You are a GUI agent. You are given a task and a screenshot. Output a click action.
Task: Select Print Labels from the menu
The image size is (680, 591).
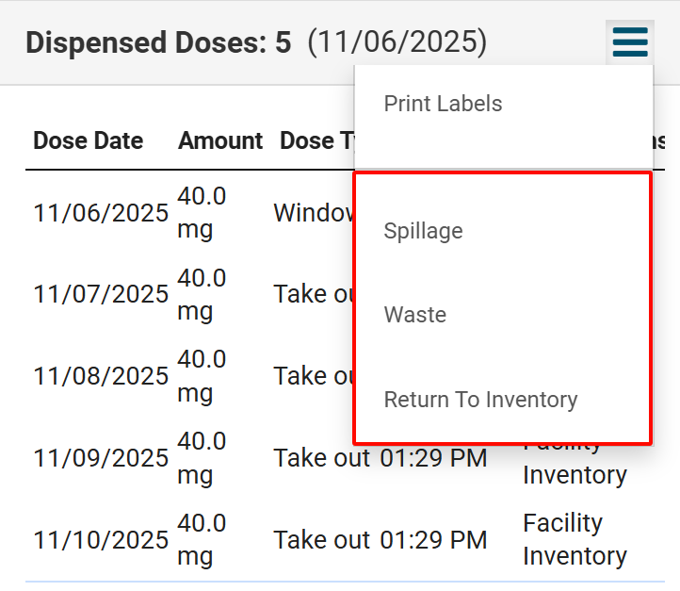[443, 104]
